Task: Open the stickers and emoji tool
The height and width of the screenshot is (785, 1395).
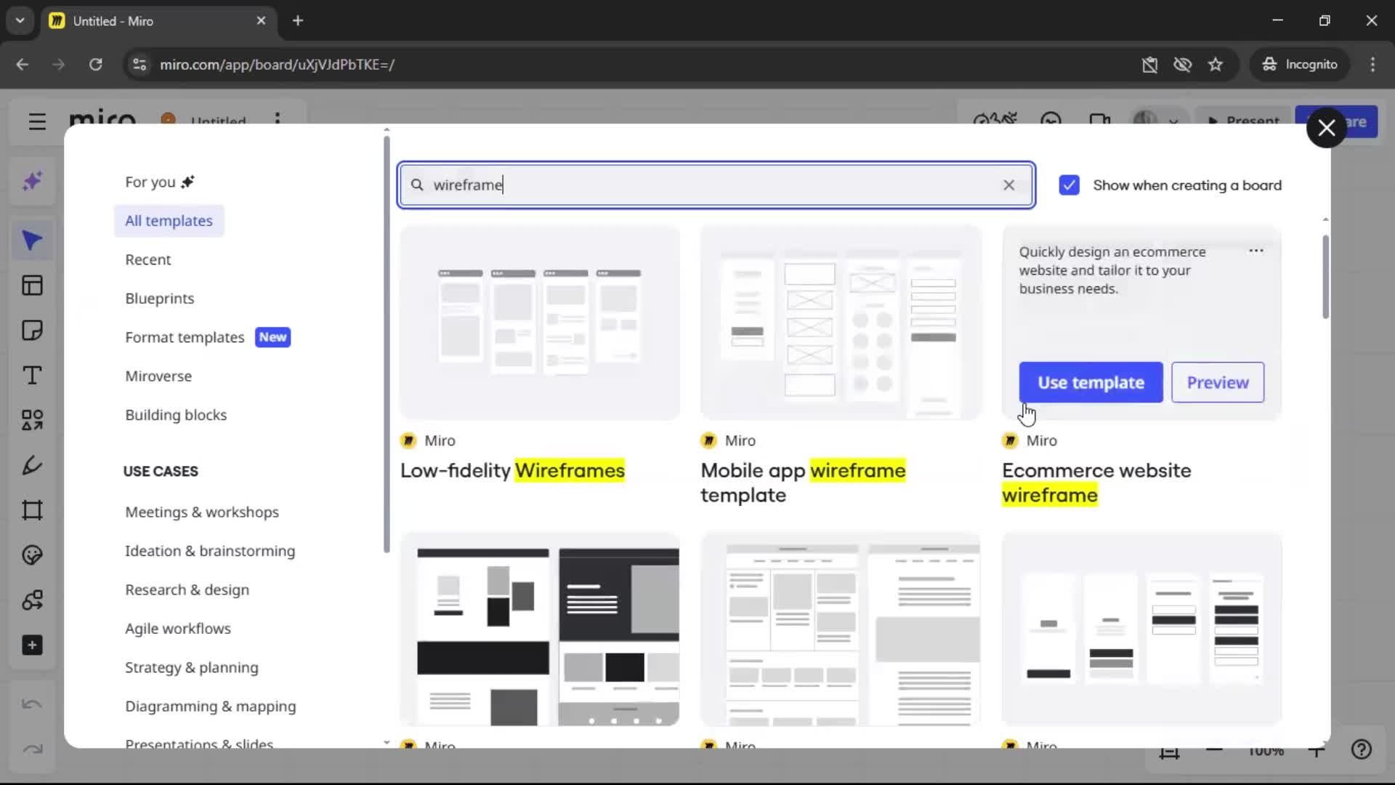Action: [x=32, y=555]
